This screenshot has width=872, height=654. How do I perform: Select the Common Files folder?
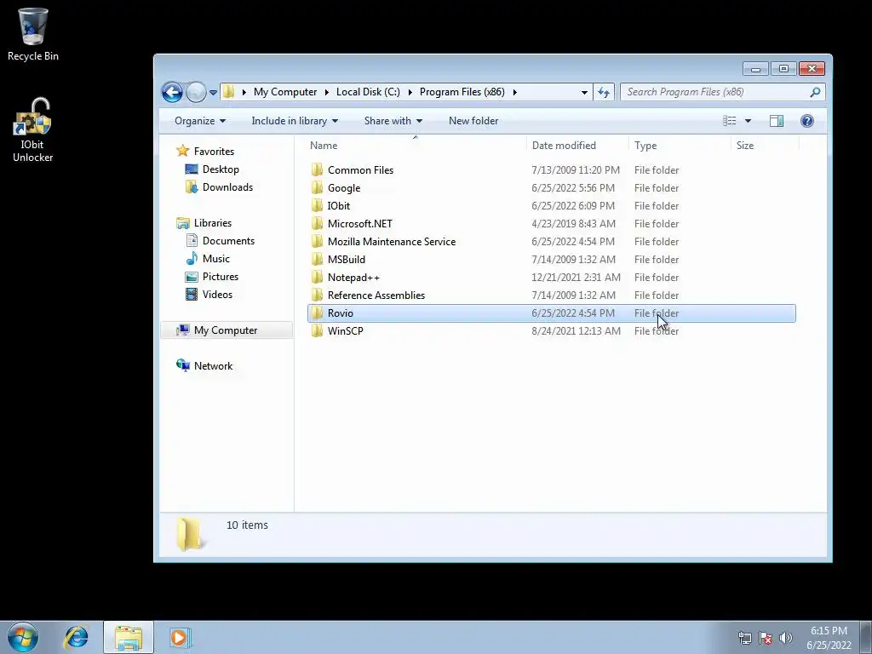(x=551, y=170)
